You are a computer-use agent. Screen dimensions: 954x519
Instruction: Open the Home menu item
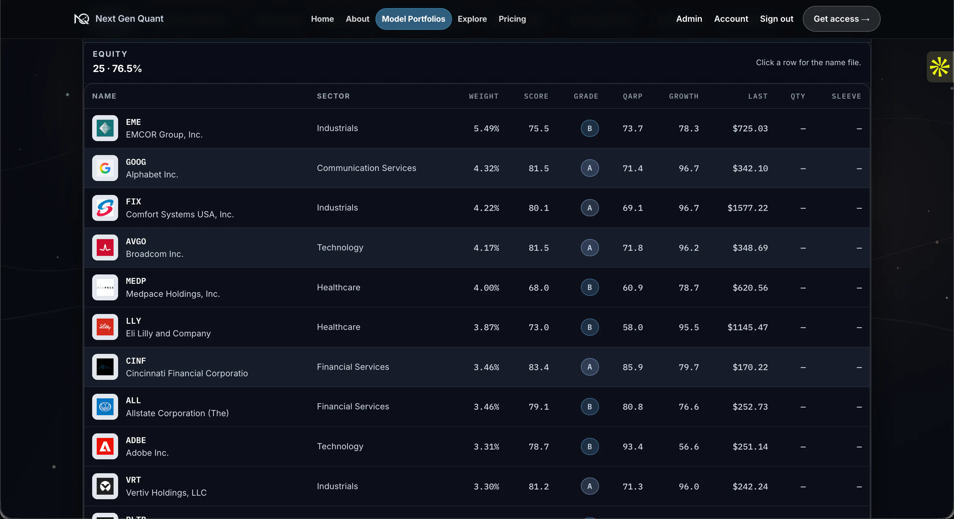[x=322, y=19]
